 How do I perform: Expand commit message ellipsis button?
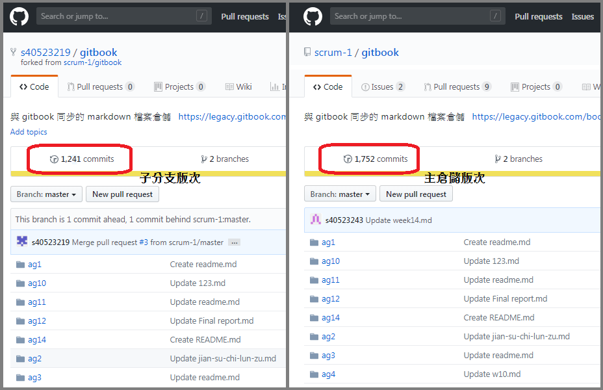coord(234,242)
